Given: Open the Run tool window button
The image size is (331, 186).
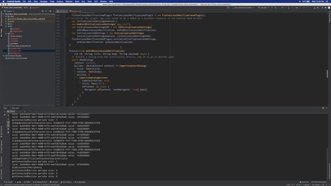Looking at the screenshot, I should [x=19, y=182].
